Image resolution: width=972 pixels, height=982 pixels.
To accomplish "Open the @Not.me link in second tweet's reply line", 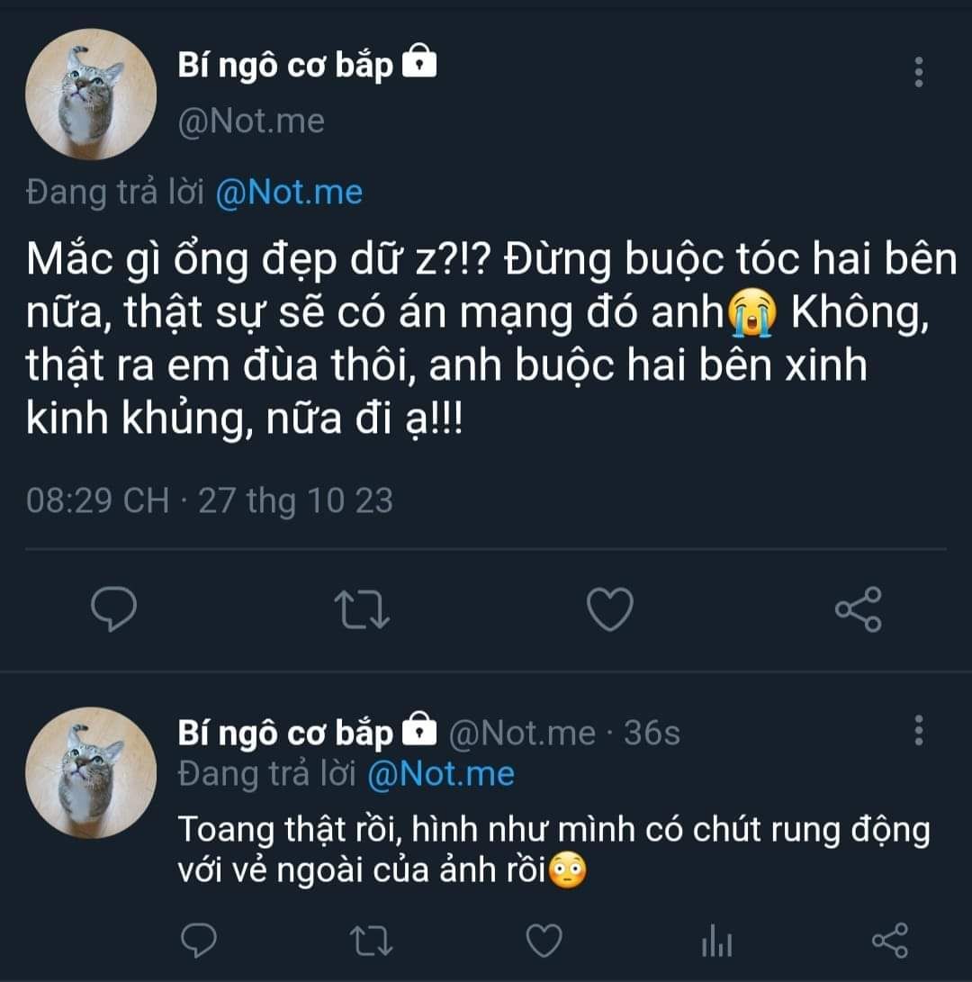I will [x=441, y=774].
